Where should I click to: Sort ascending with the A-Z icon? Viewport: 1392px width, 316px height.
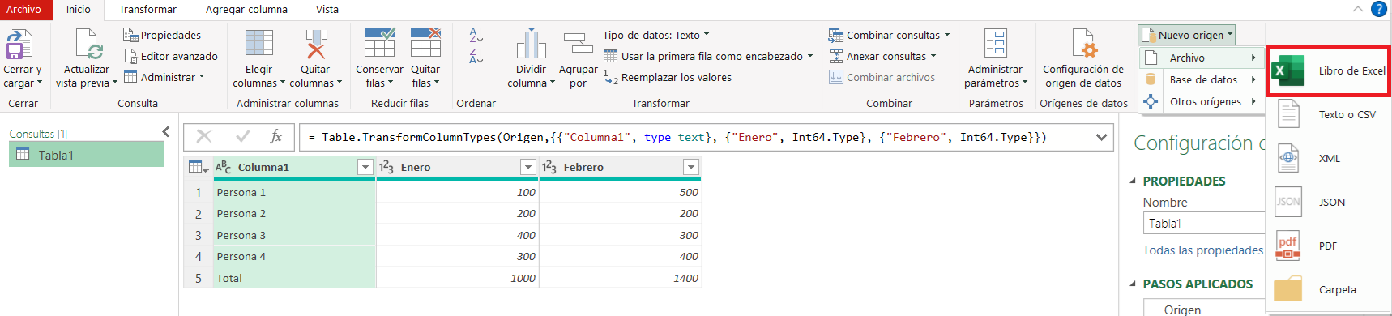476,35
